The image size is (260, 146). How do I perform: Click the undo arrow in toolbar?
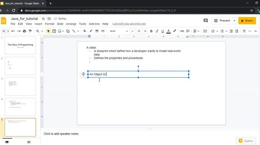pyautogui.click(x=13, y=31)
